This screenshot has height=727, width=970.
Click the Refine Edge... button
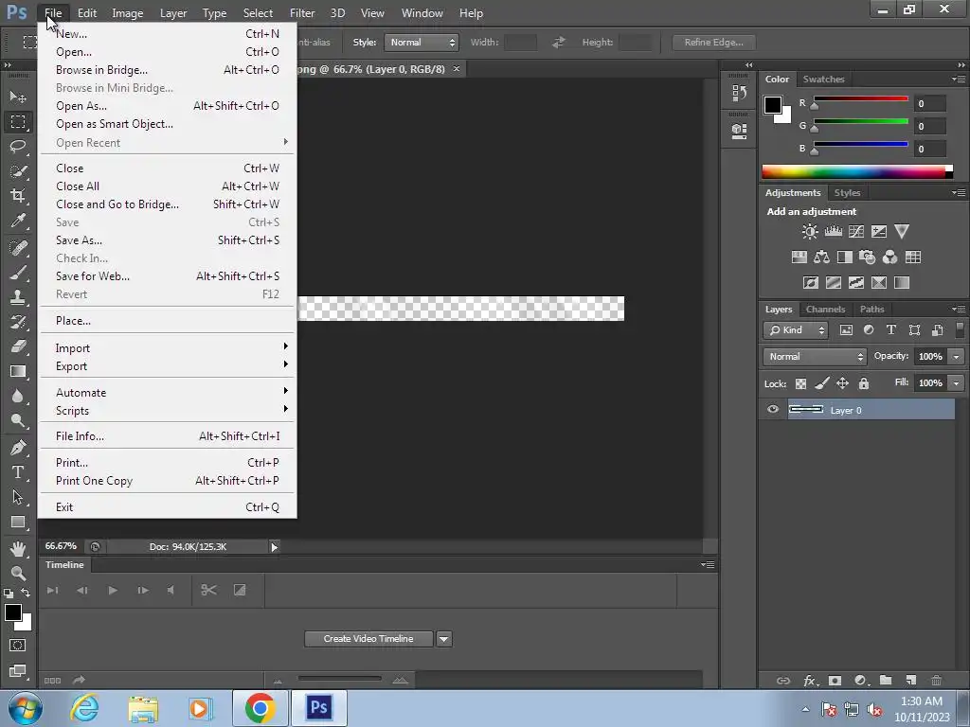(x=714, y=42)
